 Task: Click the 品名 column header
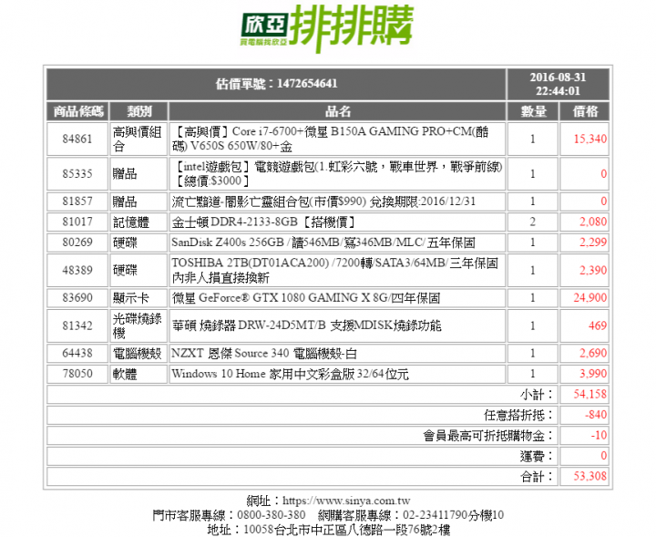[337, 111]
